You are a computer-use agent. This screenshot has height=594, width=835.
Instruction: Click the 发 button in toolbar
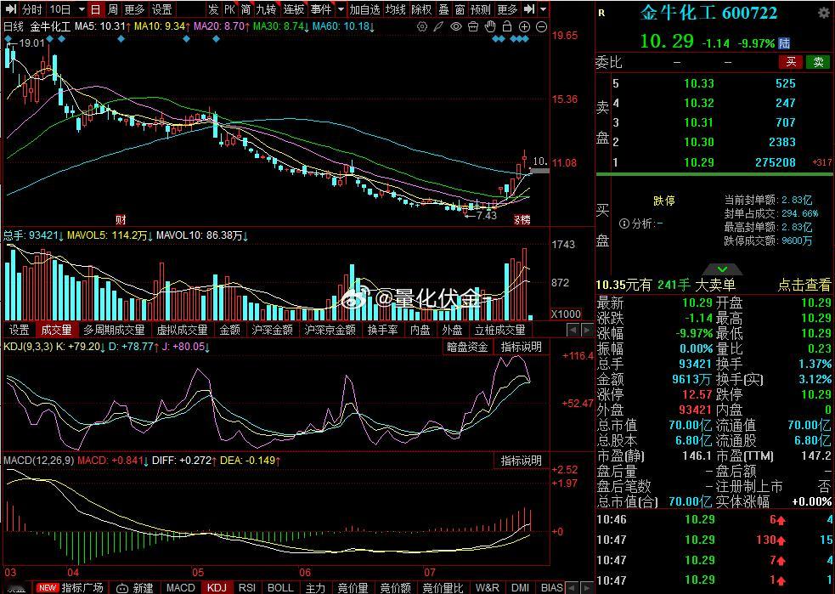point(213,9)
